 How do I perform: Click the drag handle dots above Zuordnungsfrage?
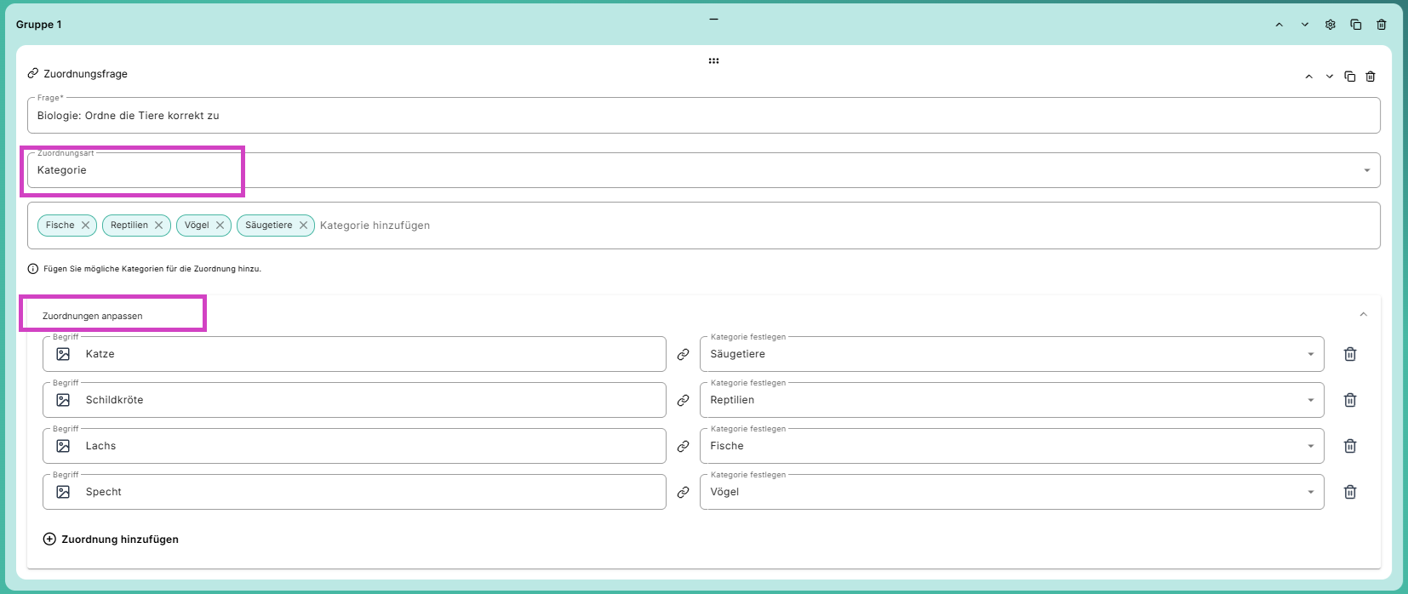713,61
